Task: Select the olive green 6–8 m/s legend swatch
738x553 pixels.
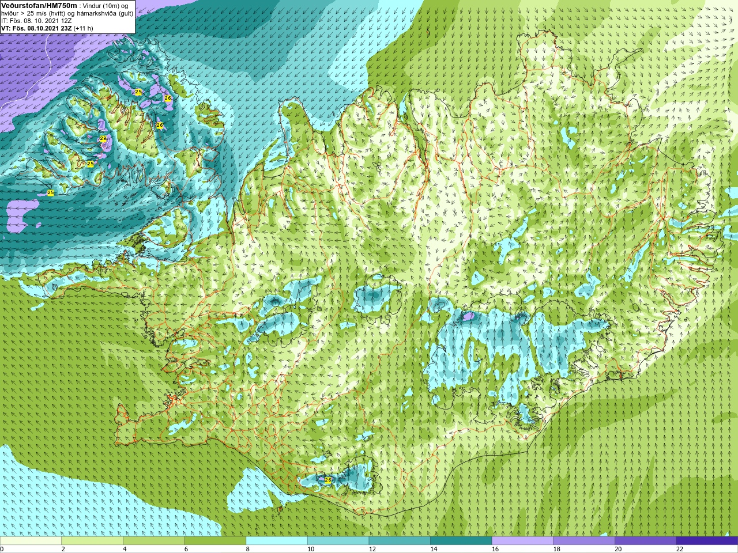Action: click(x=215, y=541)
